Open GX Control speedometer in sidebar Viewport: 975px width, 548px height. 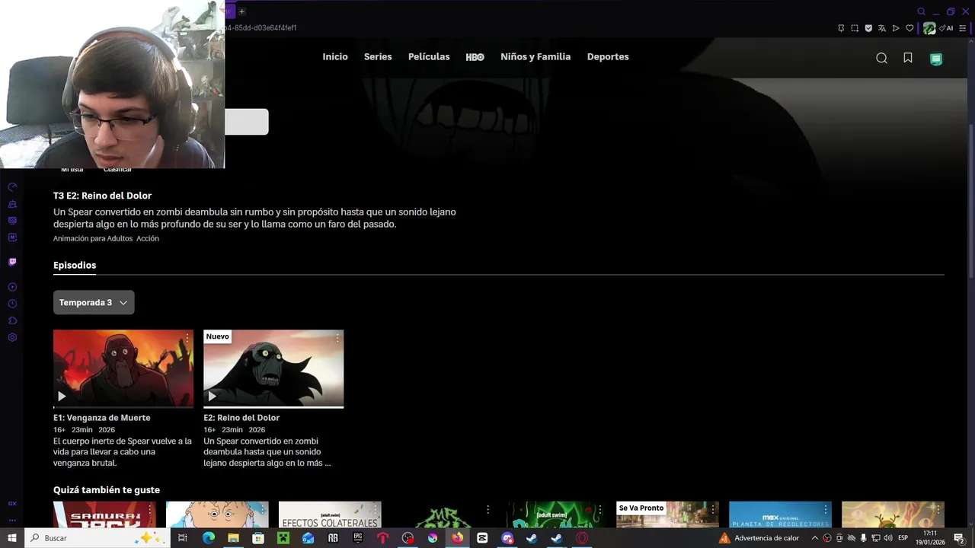[x=12, y=187]
